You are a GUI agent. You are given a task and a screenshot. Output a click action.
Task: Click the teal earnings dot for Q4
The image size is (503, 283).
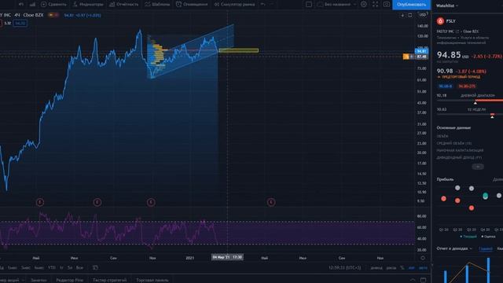click(x=485, y=196)
